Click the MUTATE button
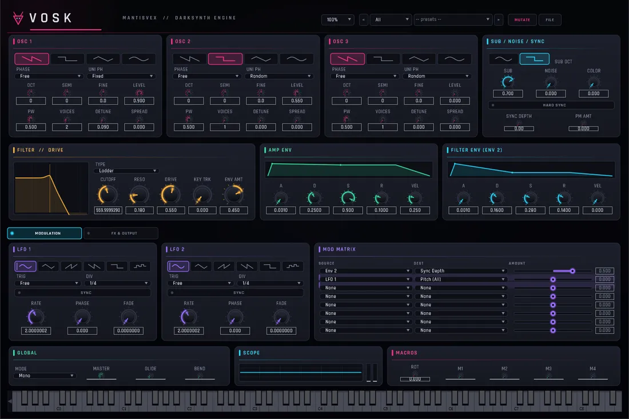 [x=522, y=19]
